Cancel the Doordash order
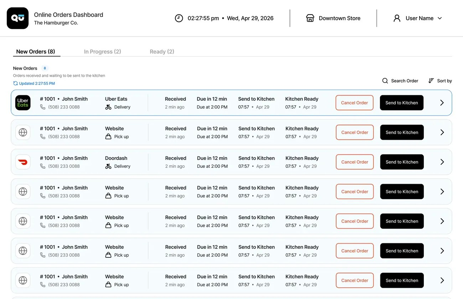The width and height of the screenshot is (463, 299). (x=355, y=162)
